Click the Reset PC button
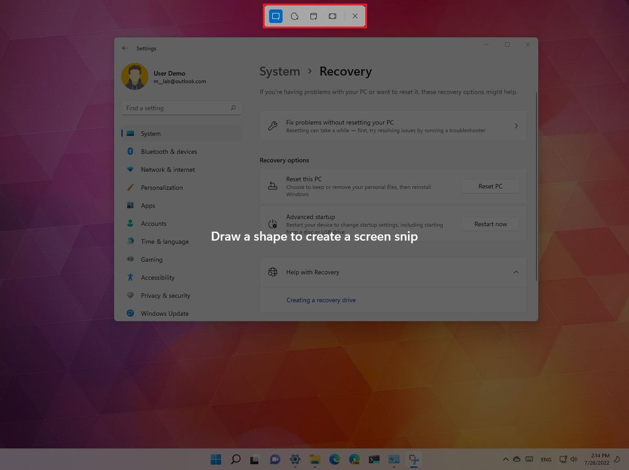The width and height of the screenshot is (629, 470). click(x=490, y=186)
